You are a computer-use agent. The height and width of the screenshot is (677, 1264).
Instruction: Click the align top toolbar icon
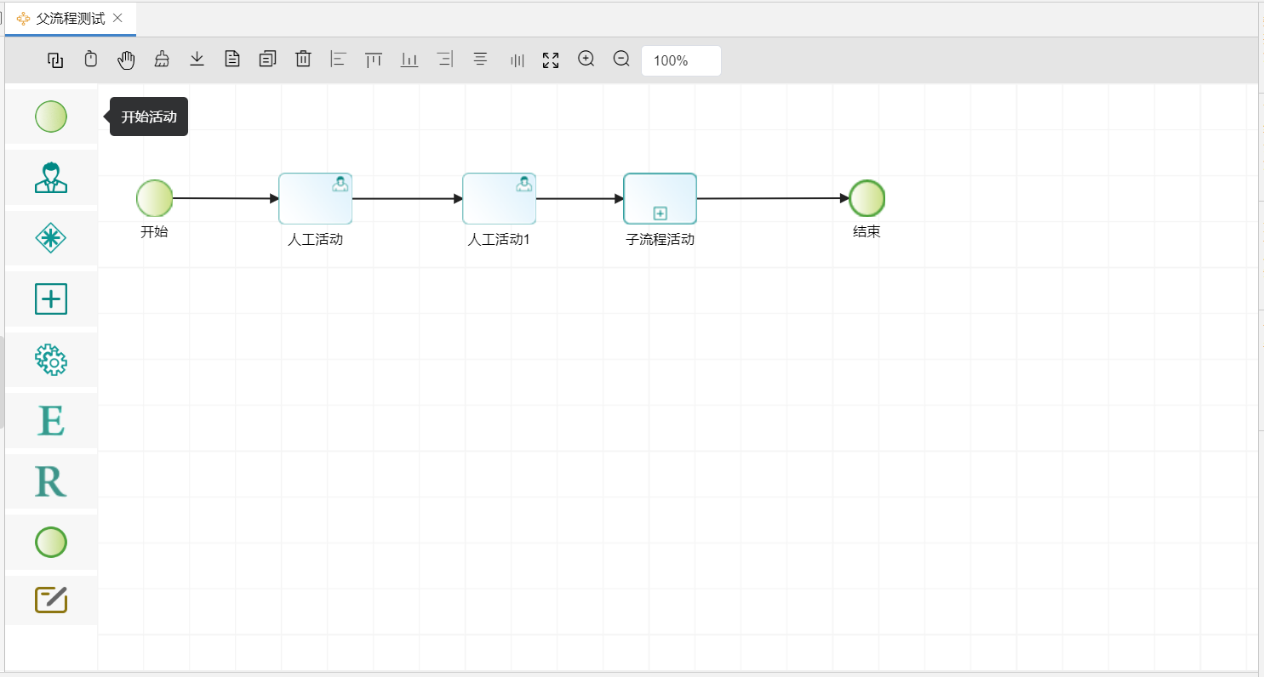click(374, 60)
